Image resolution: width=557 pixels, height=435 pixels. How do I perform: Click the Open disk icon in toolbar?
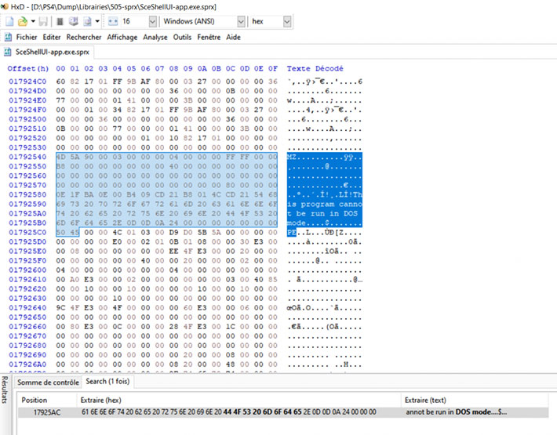[74, 22]
